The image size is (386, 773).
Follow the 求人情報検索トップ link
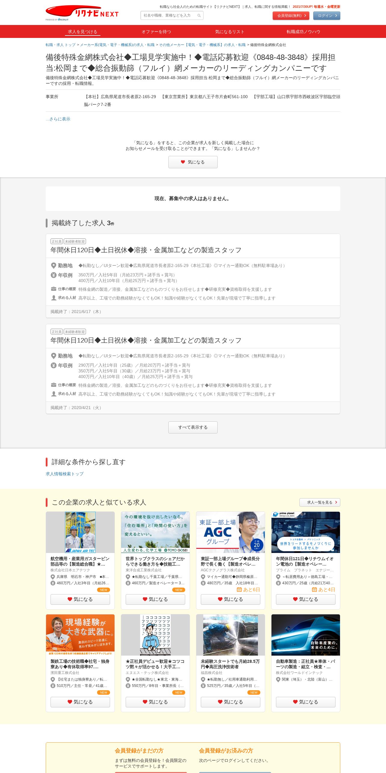pos(65,474)
